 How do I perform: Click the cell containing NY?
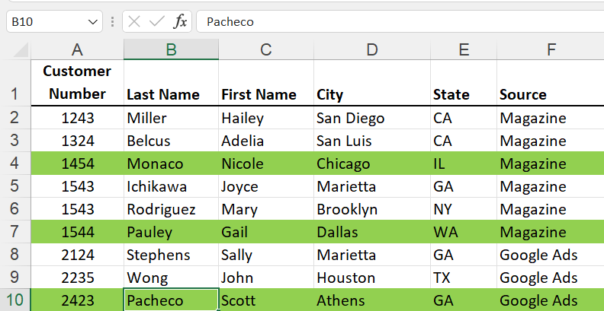(464, 209)
